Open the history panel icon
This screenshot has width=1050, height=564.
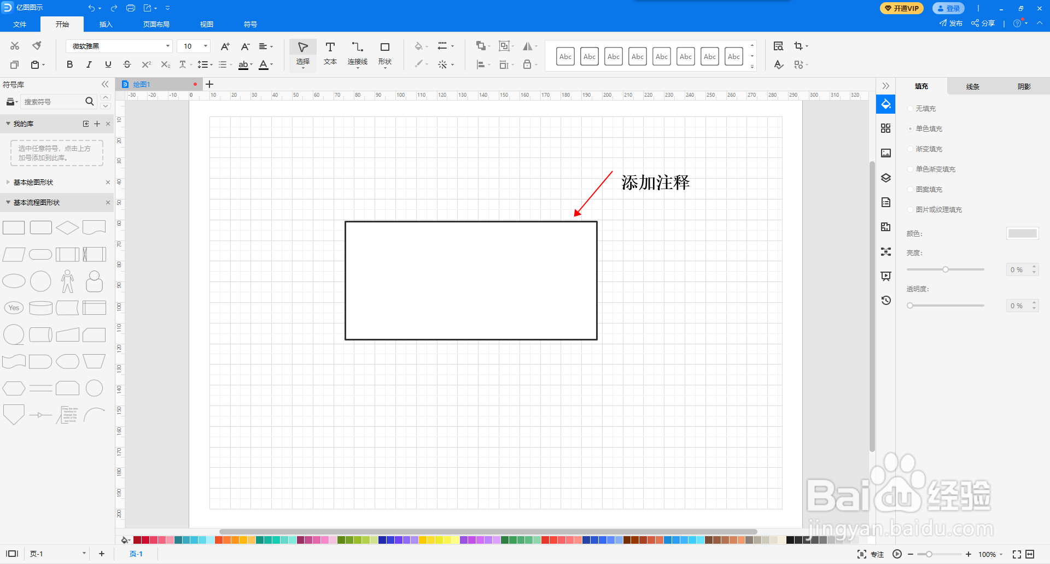[x=886, y=300]
